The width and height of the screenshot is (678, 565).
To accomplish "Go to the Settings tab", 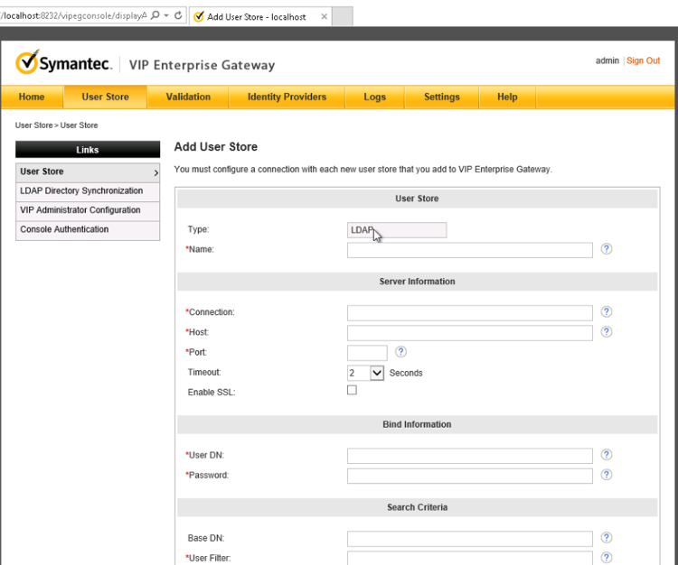I will (x=441, y=97).
